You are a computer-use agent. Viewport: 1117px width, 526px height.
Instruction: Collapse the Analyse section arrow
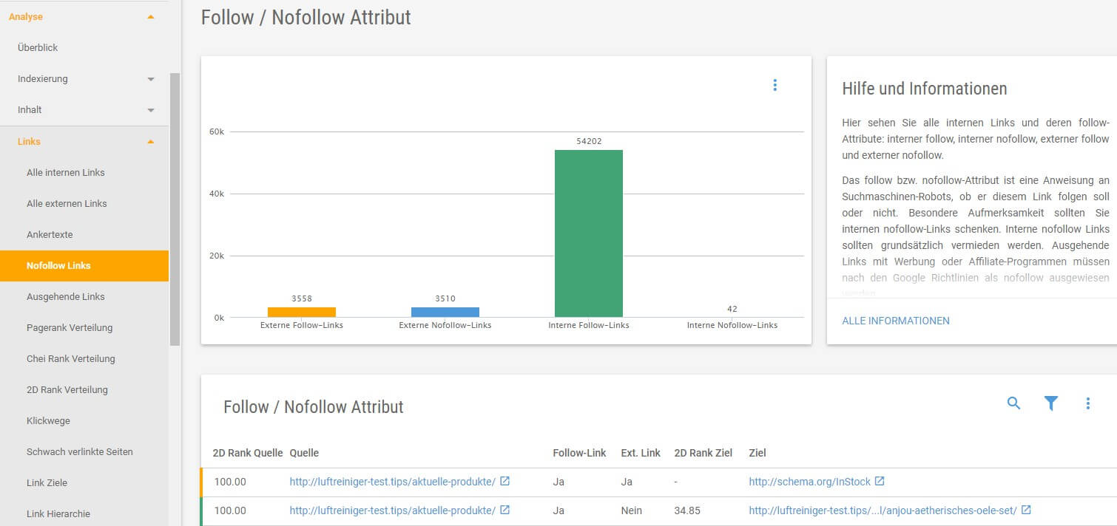click(x=151, y=16)
